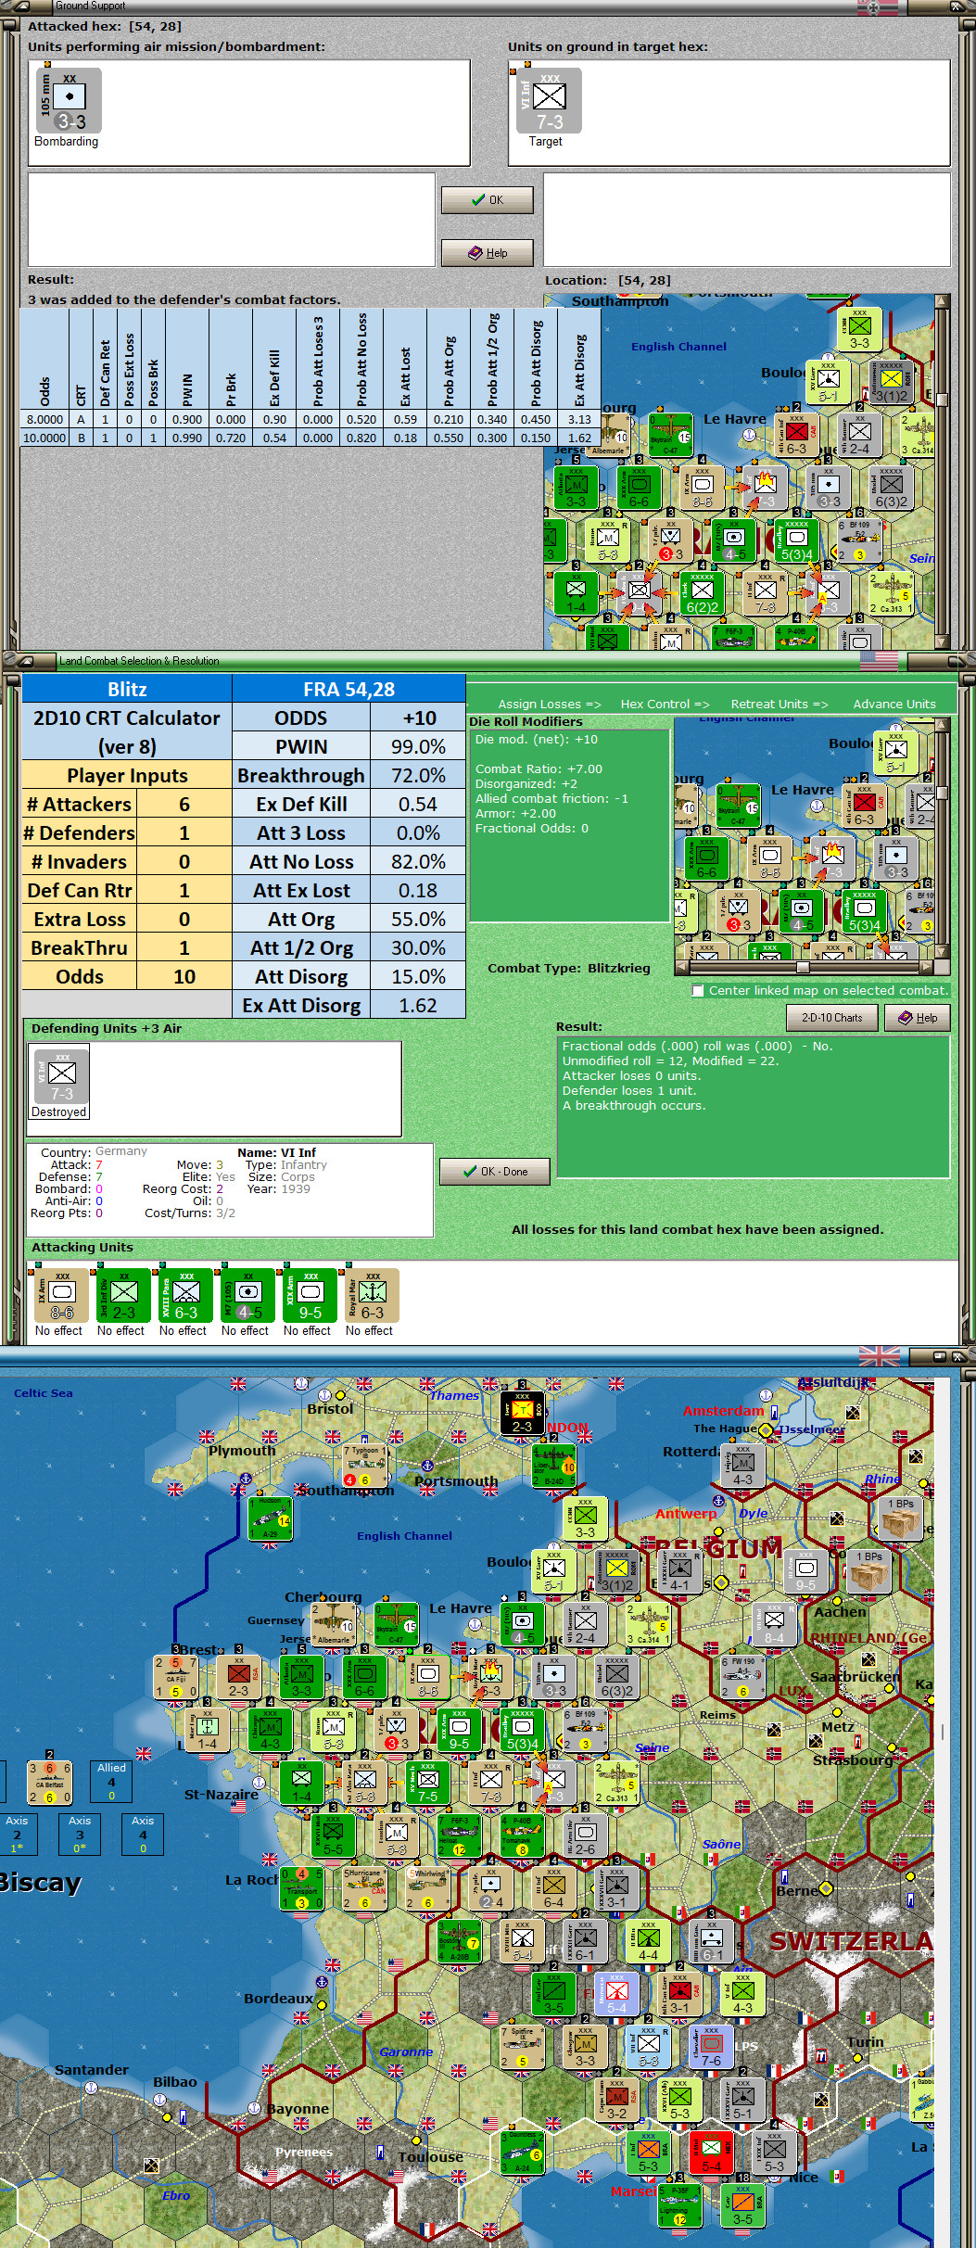This screenshot has width=976, height=2248.
Task: Click Skytrain C-47 counter on main map
Action: point(397,1625)
